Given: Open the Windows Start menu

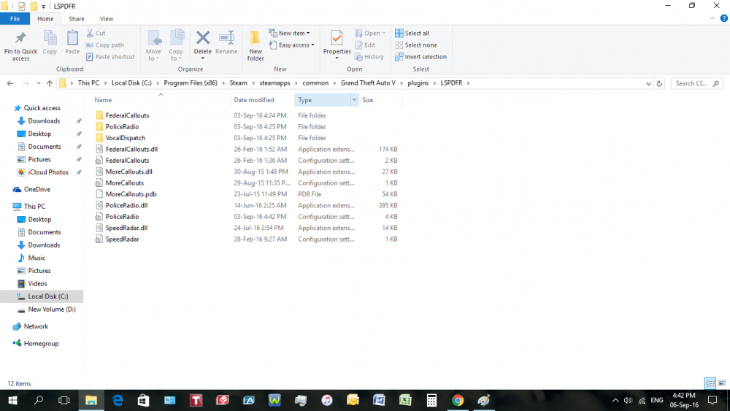Looking at the screenshot, I should point(12,400).
